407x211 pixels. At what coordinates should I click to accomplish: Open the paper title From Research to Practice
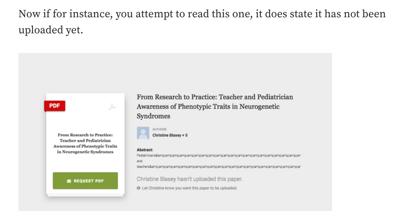(x=215, y=106)
